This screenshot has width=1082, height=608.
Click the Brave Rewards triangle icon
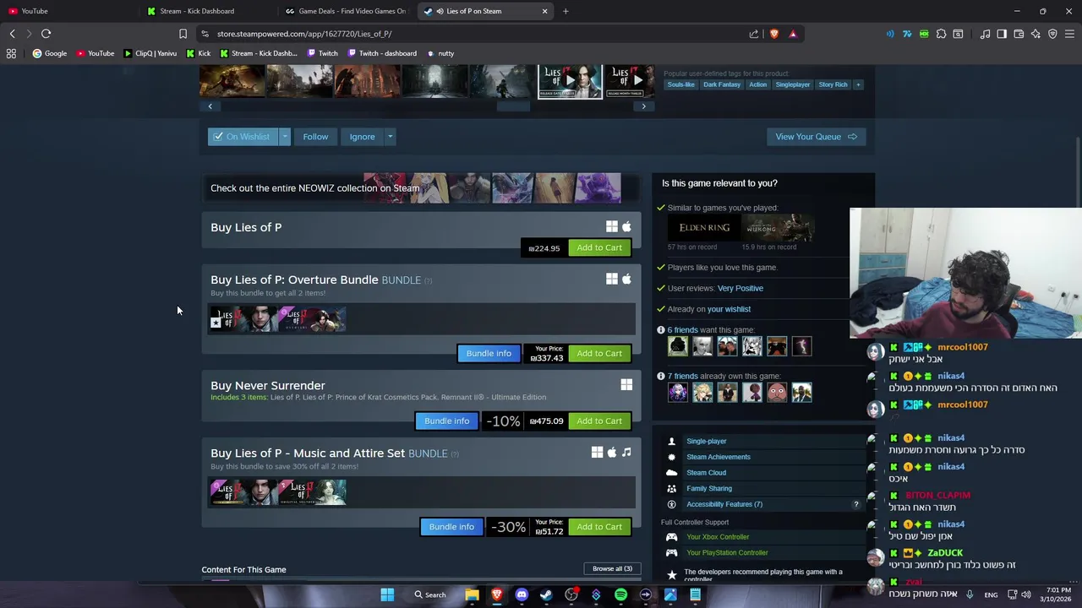click(793, 34)
